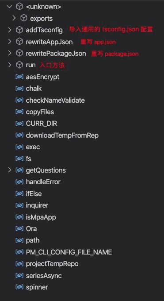Click the cube icon beside rewriteAppJson

(19, 42)
